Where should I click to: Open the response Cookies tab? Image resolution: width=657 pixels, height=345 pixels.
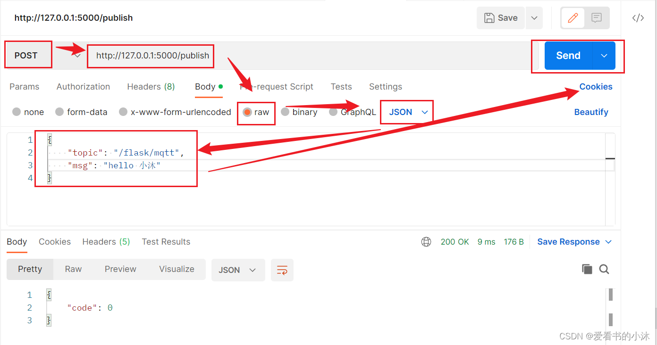coord(55,242)
